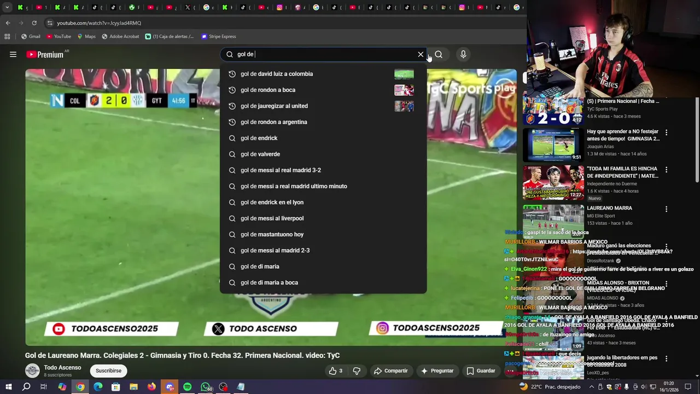Image resolution: width=700 pixels, height=394 pixels.
Task: Open options for 'Hay que aprender a NO festejar' video
Action: [x=666, y=132]
